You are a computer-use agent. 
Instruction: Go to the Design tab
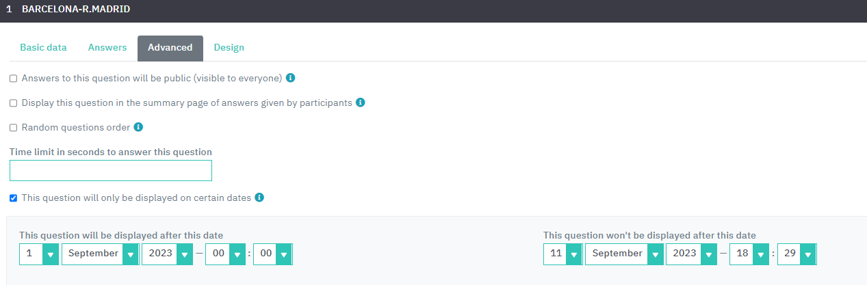pyautogui.click(x=229, y=48)
